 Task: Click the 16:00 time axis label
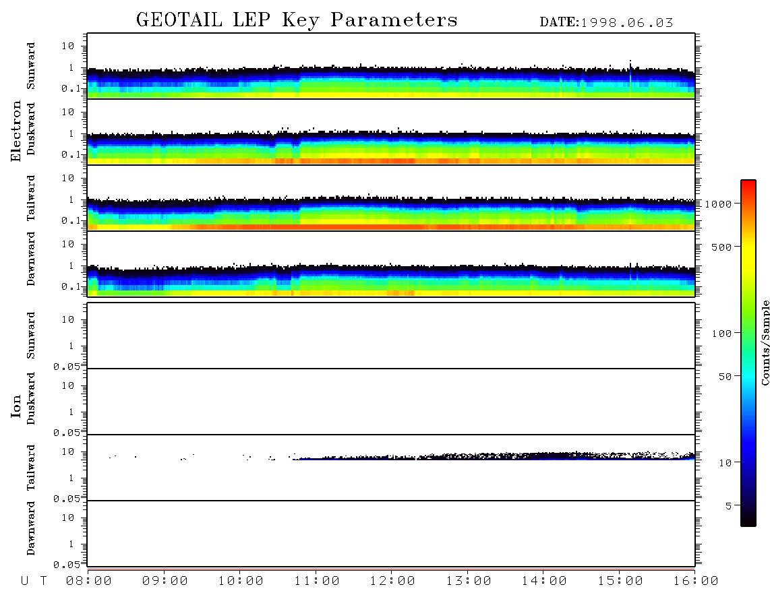tap(696, 581)
